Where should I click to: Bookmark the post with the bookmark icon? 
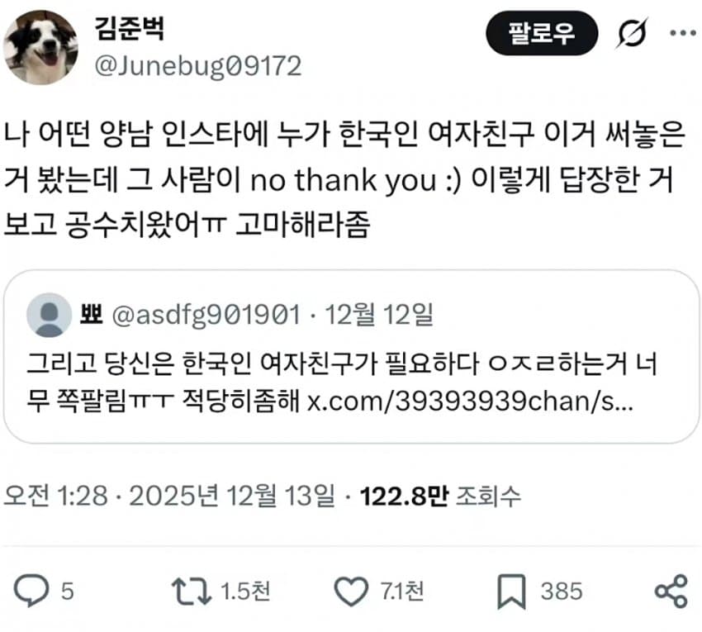click(511, 592)
